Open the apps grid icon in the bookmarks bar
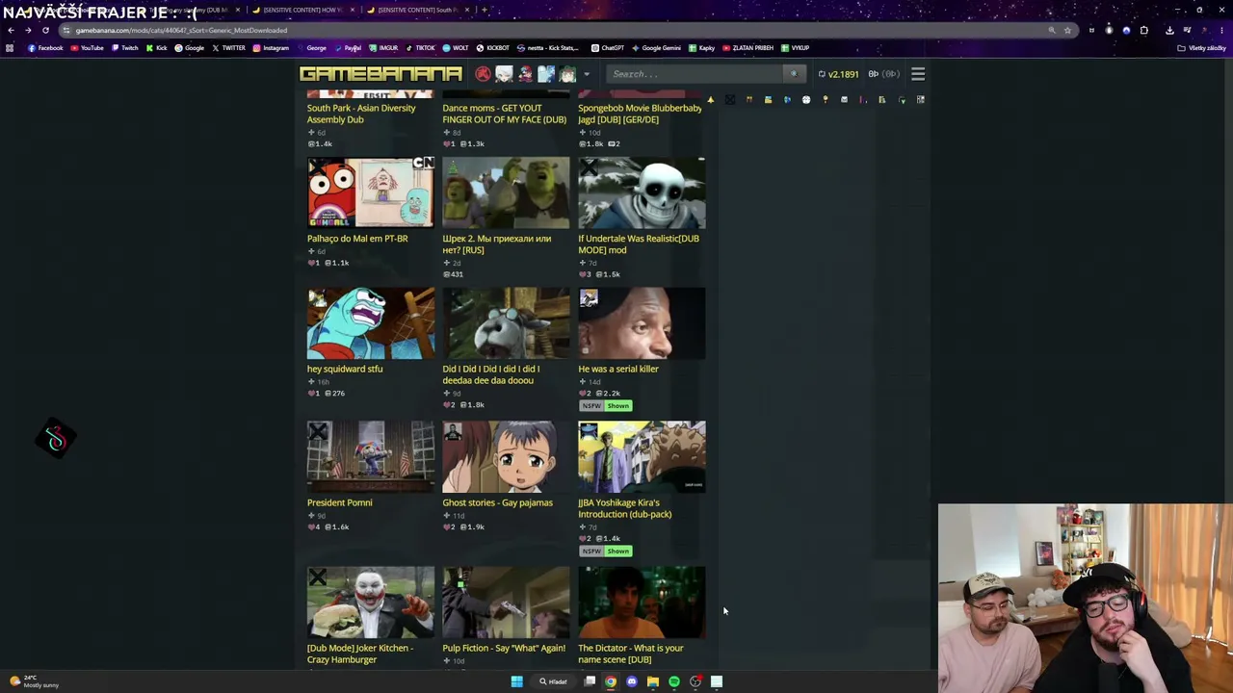Screen dimensions: 1233x693 [x=10, y=48]
